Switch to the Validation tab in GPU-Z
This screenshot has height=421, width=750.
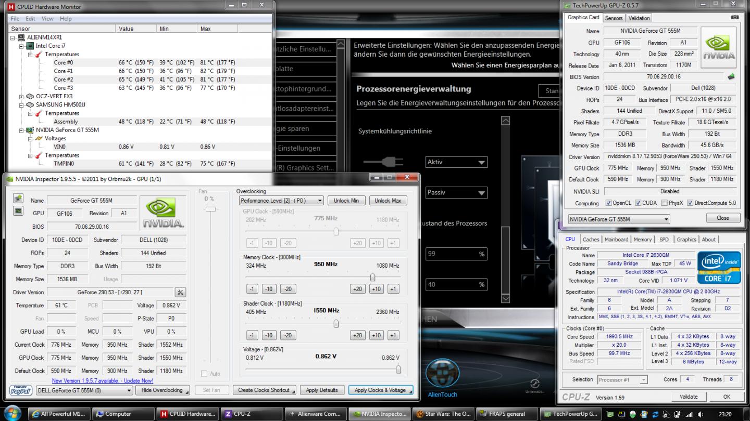click(x=639, y=18)
